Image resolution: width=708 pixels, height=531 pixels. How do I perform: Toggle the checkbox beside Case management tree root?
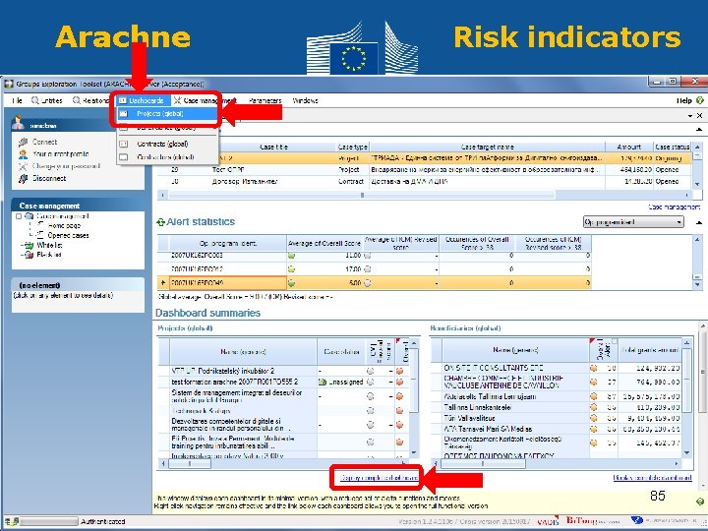point(19,216)
